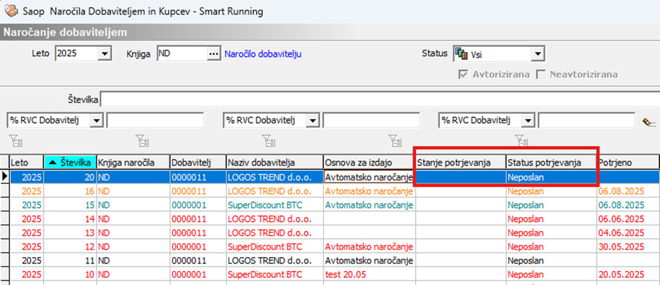Click the leftmost filter funnel icon
Screen dimensions: 660x285
pos(16,141)
